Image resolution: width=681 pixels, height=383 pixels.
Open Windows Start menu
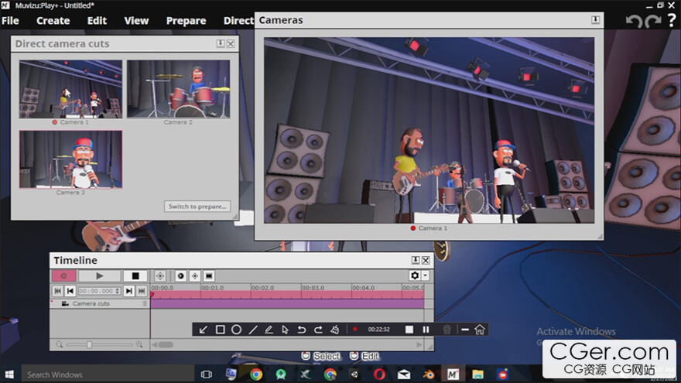[x=9, y=374]
